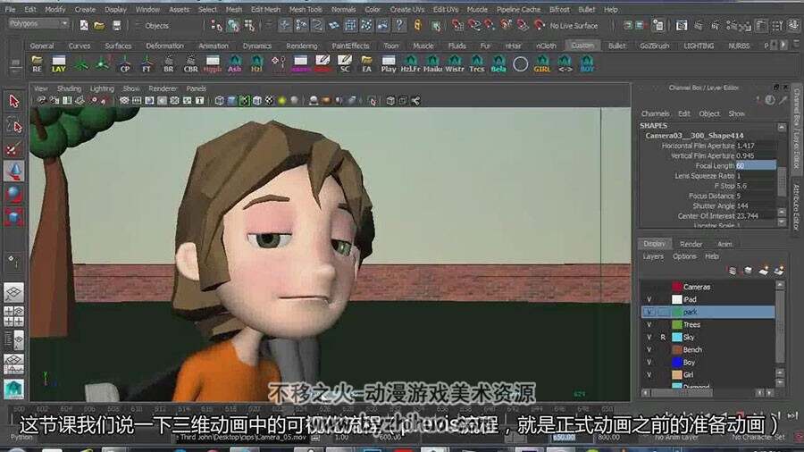Click the Hyph shelf icon
This screenshot has height=452, width=804.
pyautogui.click(x=213, y=64)
